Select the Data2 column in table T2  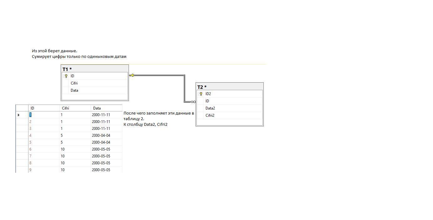tap(210, 108)
